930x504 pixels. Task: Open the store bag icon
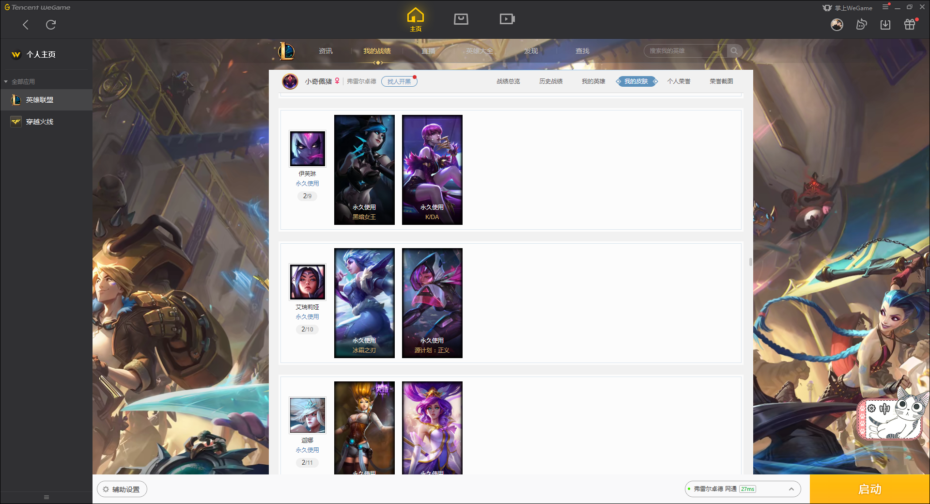(x=461, y=19)
